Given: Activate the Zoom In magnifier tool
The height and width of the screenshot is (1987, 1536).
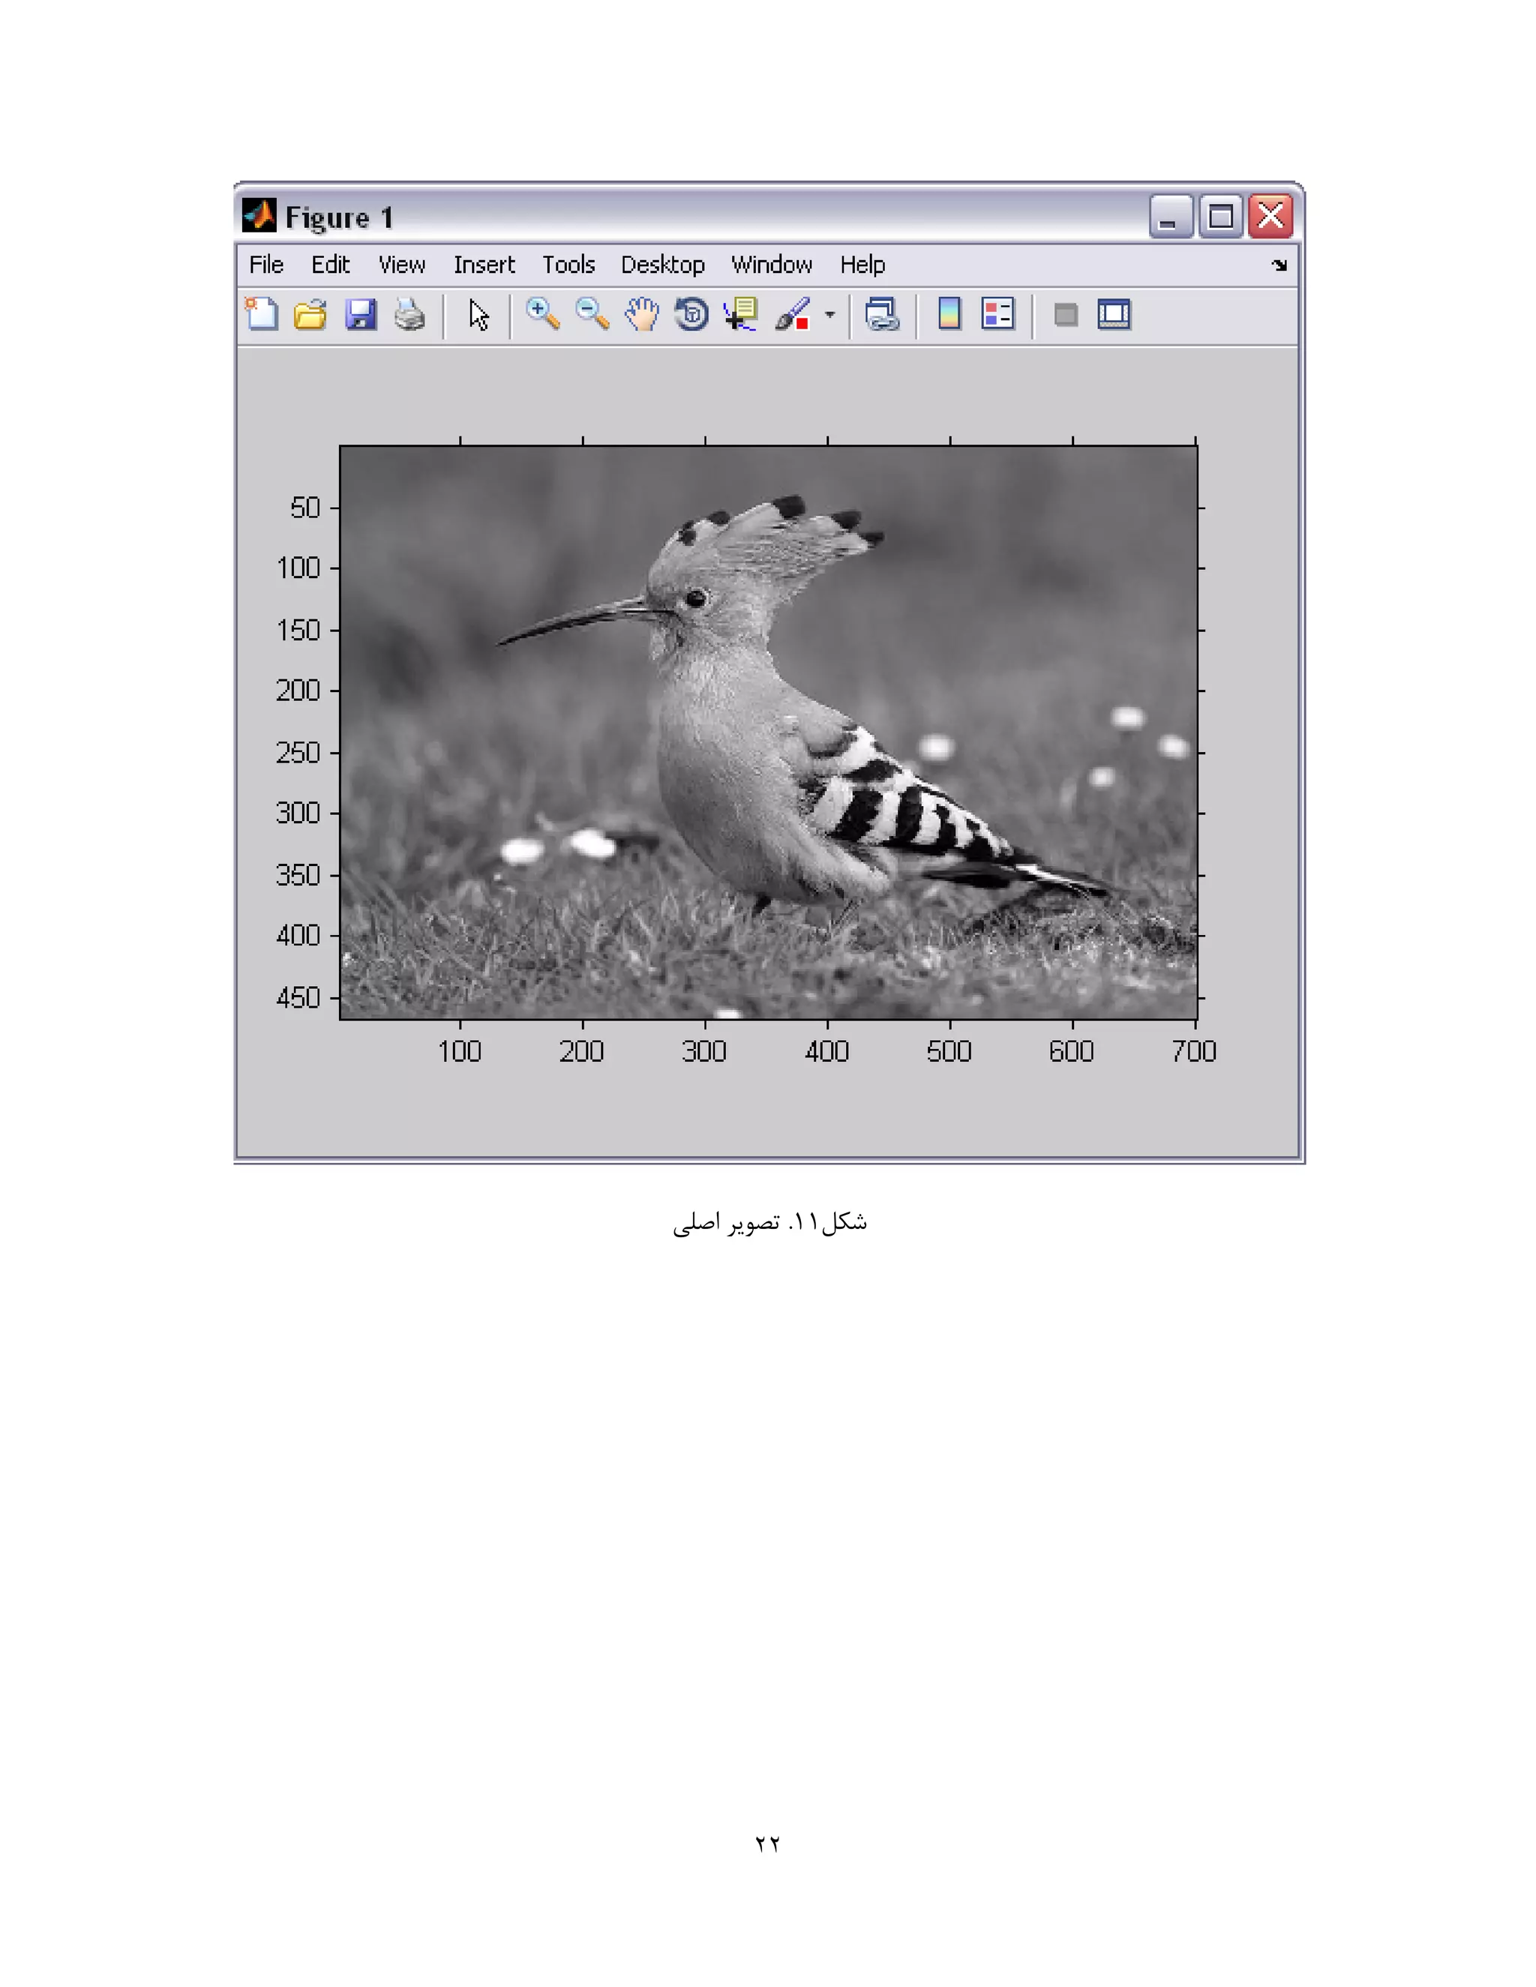Looking at the screenshot, I should [x=542, y=315].
